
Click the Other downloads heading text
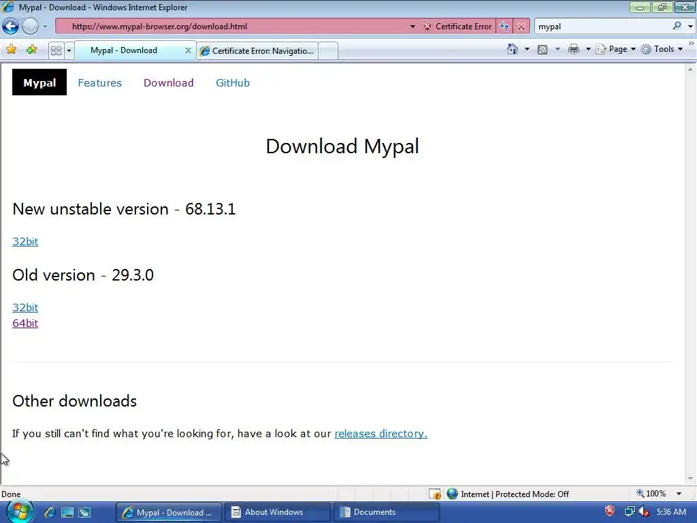tap(75, 401)
